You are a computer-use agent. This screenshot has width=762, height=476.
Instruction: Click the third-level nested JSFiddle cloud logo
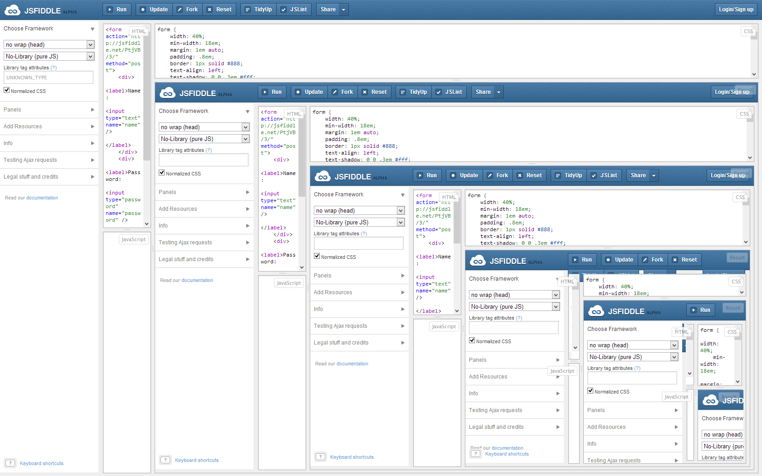click(x=322, y=177)
